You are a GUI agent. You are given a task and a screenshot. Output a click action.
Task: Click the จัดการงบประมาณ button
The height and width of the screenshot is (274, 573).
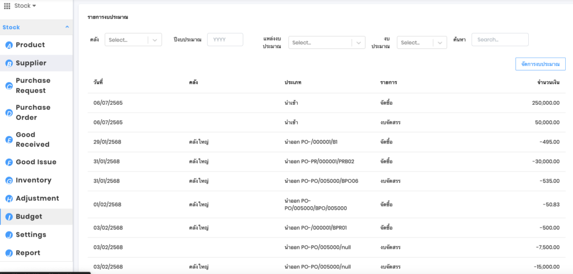point(540,64)
